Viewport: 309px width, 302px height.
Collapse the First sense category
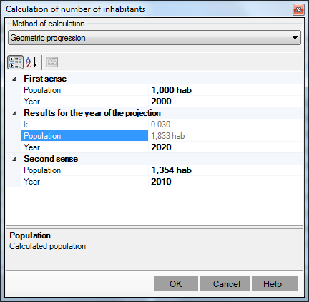pyautogui.click(x=14, y=79)
